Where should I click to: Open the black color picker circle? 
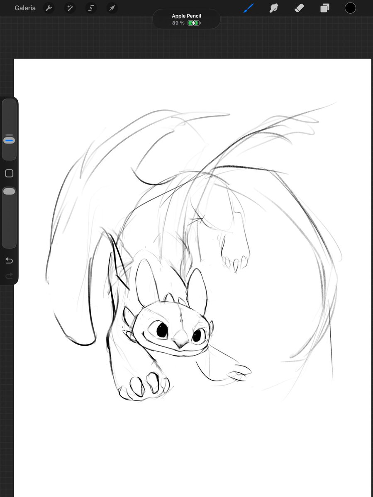(350, 8)
